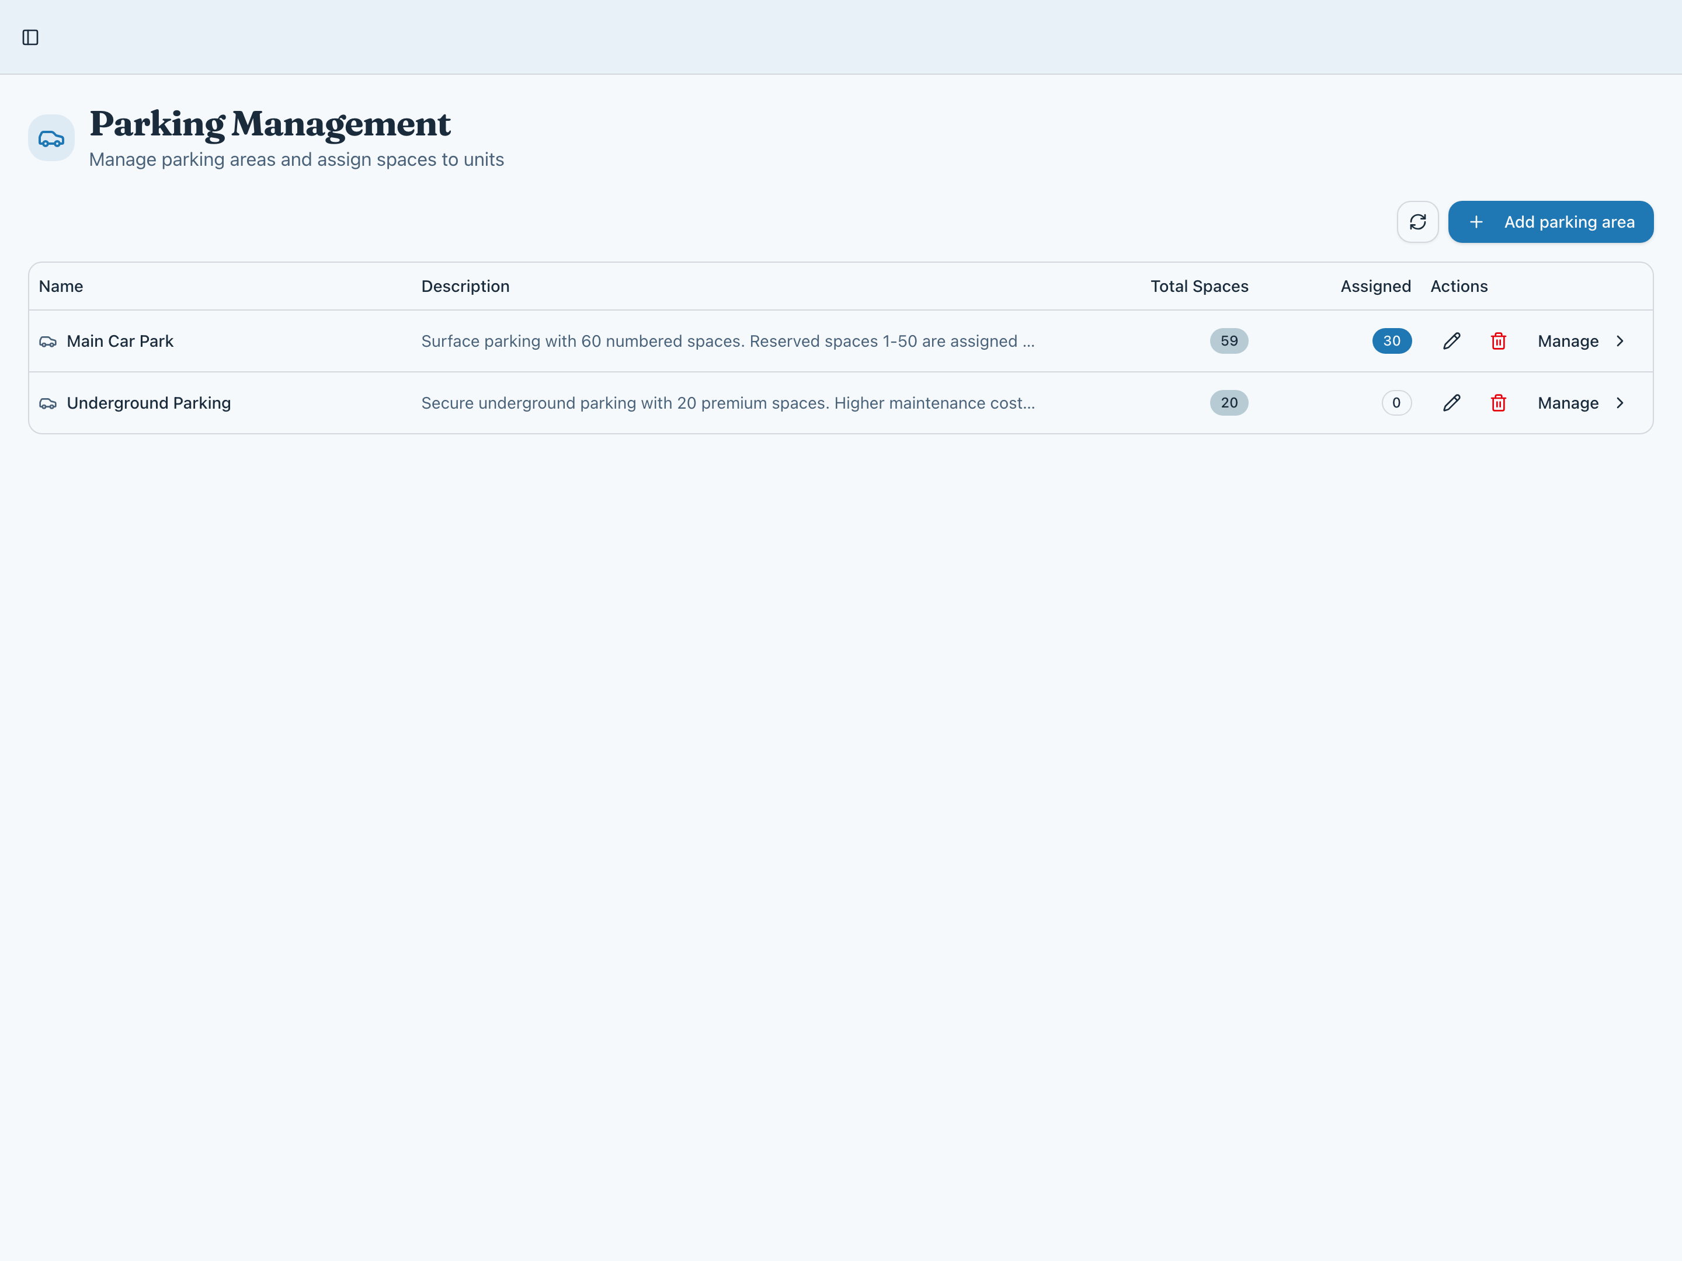Viewport: 1682px width, 1261px height.
Task: Select the 30 assigned spaces badge
Action: click(1391, 342)
